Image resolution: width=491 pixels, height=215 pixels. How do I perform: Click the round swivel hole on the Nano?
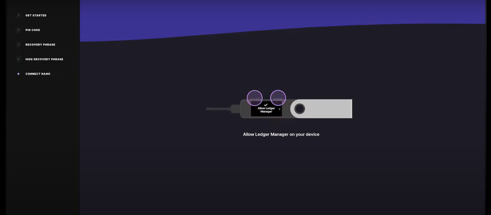coord(300,109)
